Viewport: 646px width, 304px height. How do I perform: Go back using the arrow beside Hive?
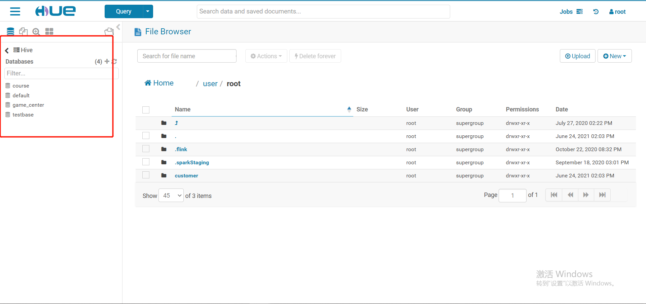pyautogui.click(x=7, y=50)
